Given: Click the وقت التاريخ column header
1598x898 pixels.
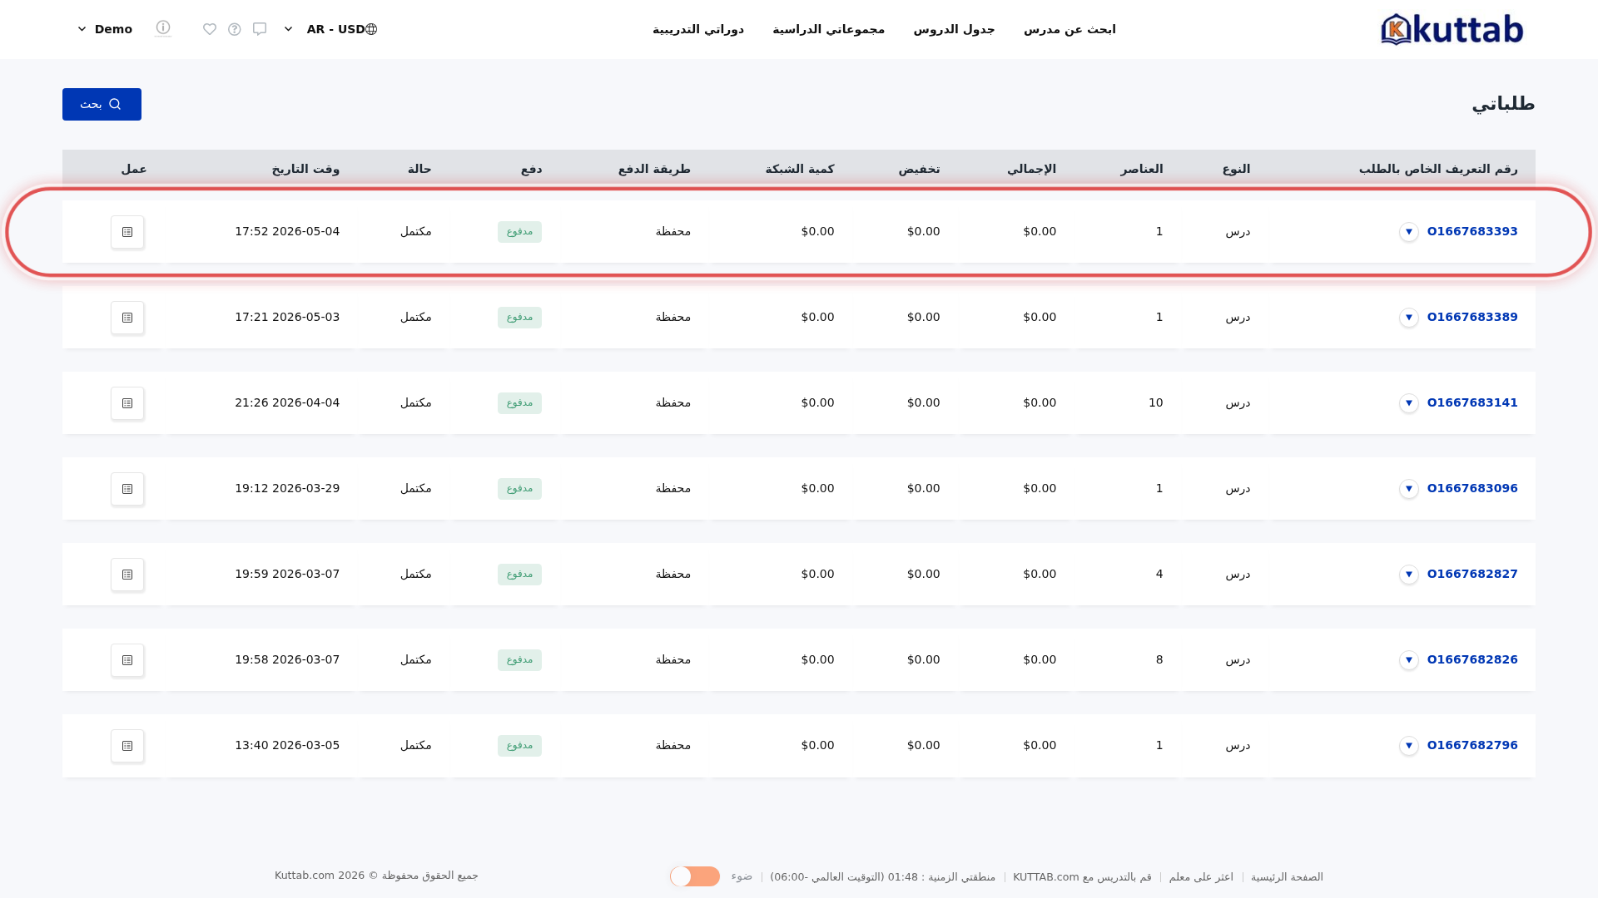Looking at the screenshot, I should click(305, 169).
